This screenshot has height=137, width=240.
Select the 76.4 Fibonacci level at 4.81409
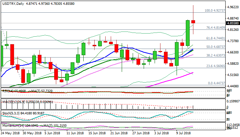coord(215,28)
